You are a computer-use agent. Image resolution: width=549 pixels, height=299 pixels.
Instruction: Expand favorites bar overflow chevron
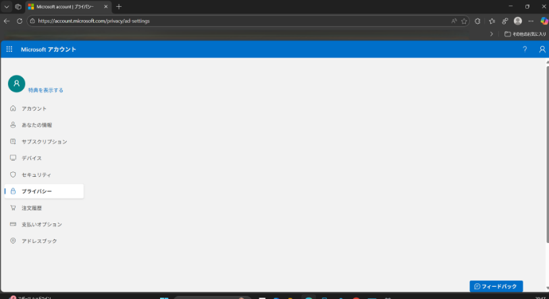click(x=492, y=34)
